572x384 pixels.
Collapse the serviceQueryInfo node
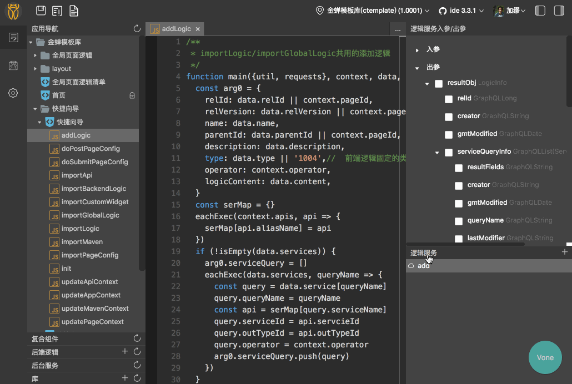tap(437, 152)
